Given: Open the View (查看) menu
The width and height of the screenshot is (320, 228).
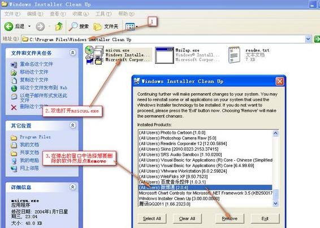Looking at the screenshot, I should coord(58,14).
